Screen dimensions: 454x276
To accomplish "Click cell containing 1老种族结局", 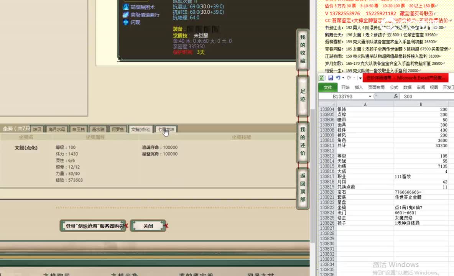I will tap(421, 223).
